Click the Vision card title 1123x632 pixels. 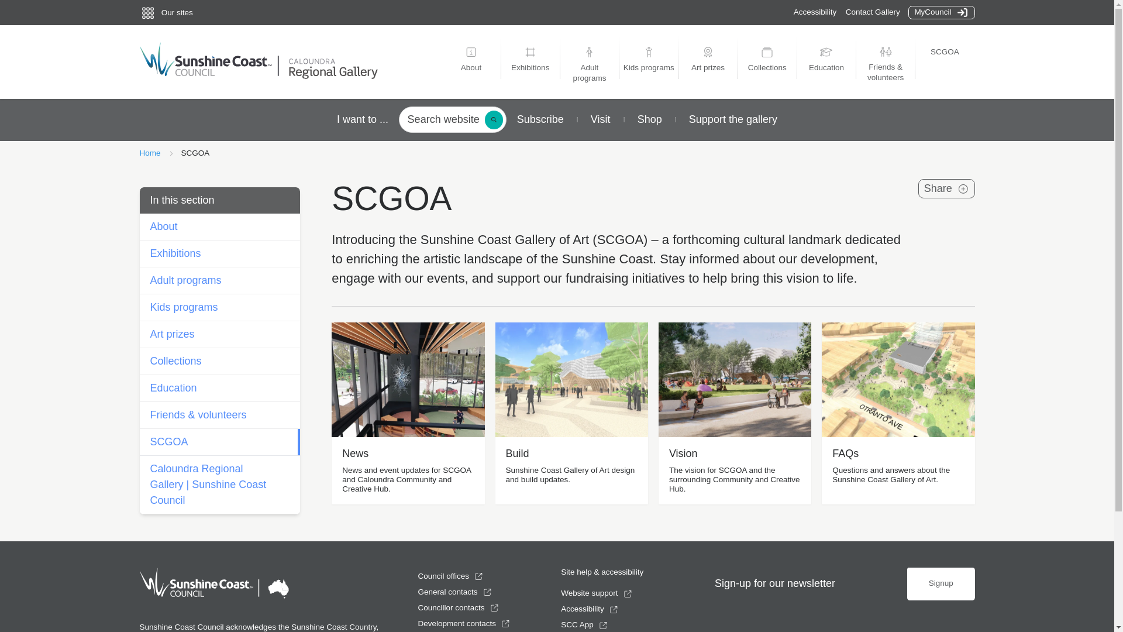[x=683, y=454]
